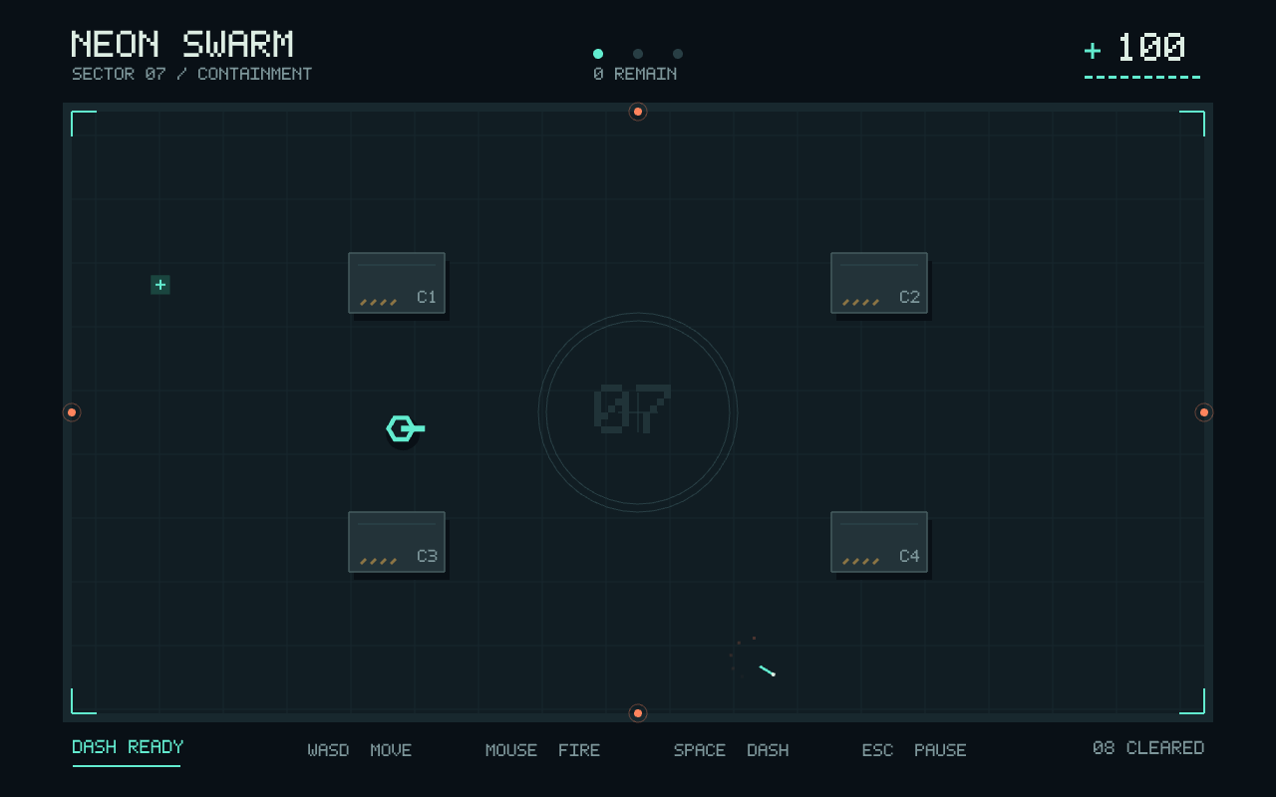Click the SPACE DASH control hint
Screen dimensions: 1276x797
coord(732,750)
